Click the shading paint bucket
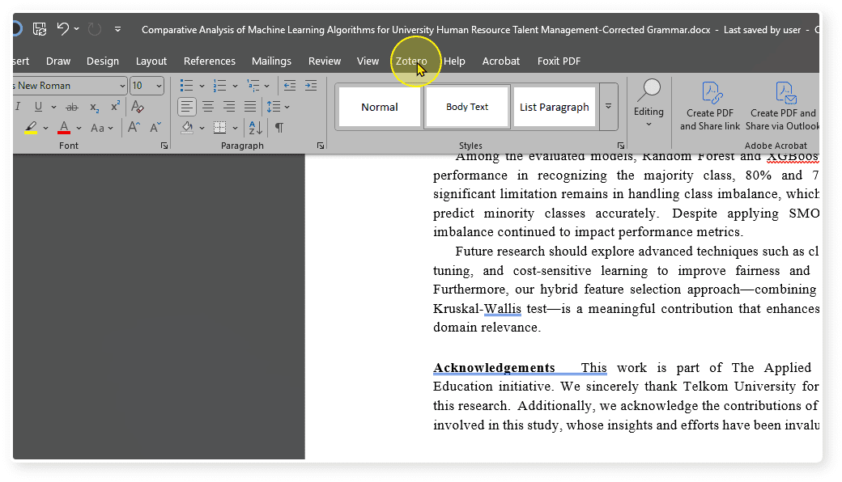The width and height of the screenshot is (842, 482). coord(187,128)
